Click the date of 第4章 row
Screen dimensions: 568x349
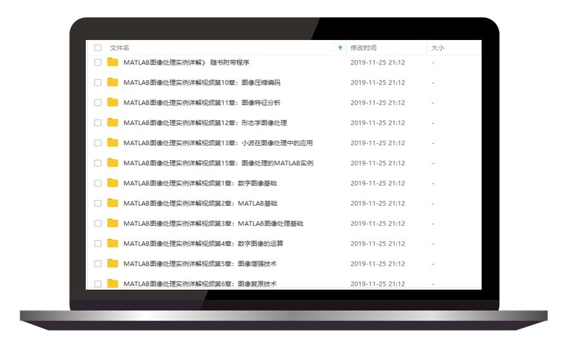tap(377, 244)
